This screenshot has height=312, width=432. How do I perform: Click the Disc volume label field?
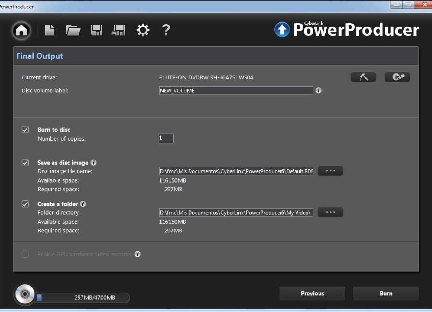(236, 90)
